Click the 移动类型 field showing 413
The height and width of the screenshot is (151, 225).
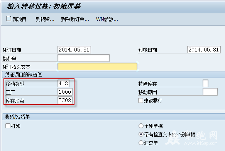pos(63,83)
